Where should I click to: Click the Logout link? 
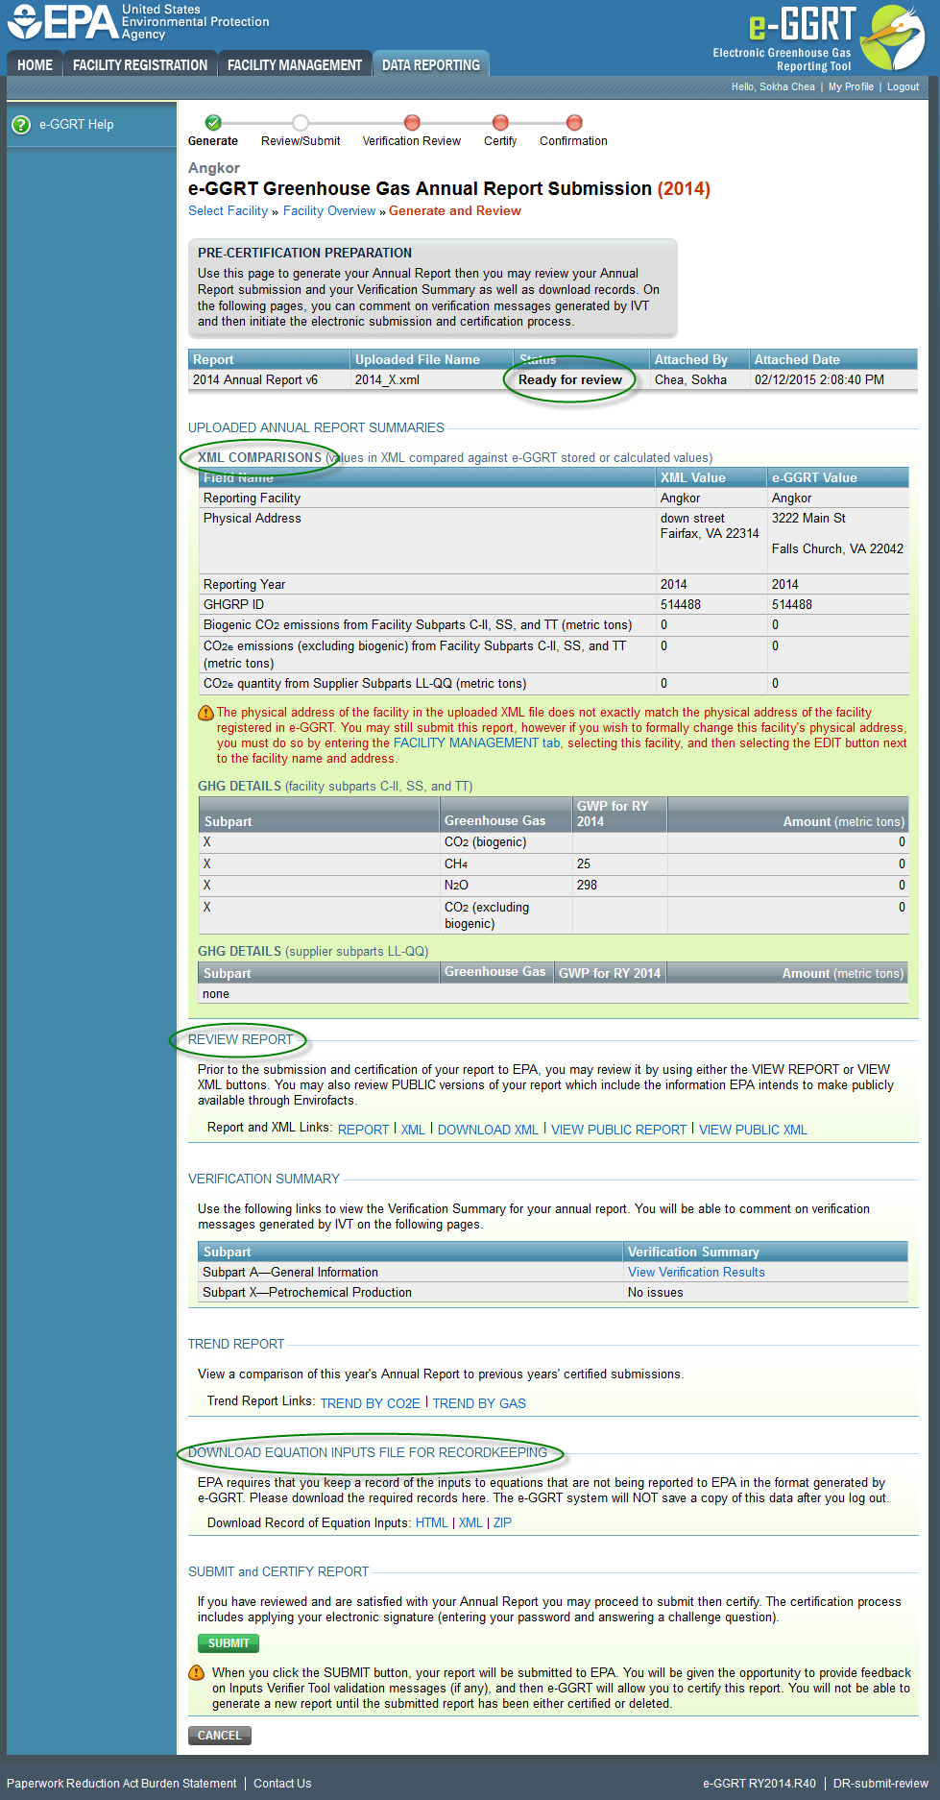[903, 86]
